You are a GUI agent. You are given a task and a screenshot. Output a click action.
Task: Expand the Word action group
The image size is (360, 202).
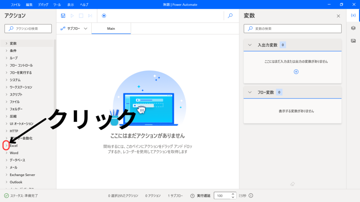[x=6, y=153]
